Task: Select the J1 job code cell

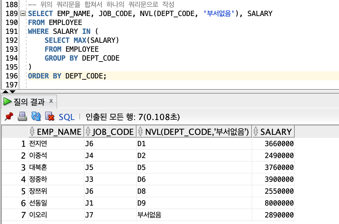Action: click(x=110, y=203)
